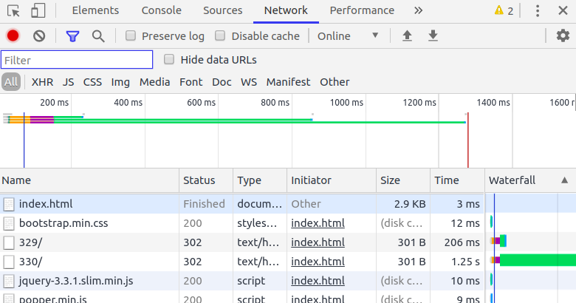Image resolution: width=576 pixels, height=303 pixels.
Task: Click the waterfall bar for 329/
Action: point(498,241)
